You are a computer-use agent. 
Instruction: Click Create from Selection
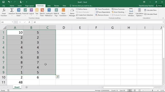(85, 15)
